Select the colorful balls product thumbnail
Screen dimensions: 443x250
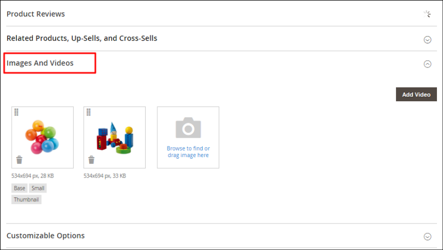43,137
